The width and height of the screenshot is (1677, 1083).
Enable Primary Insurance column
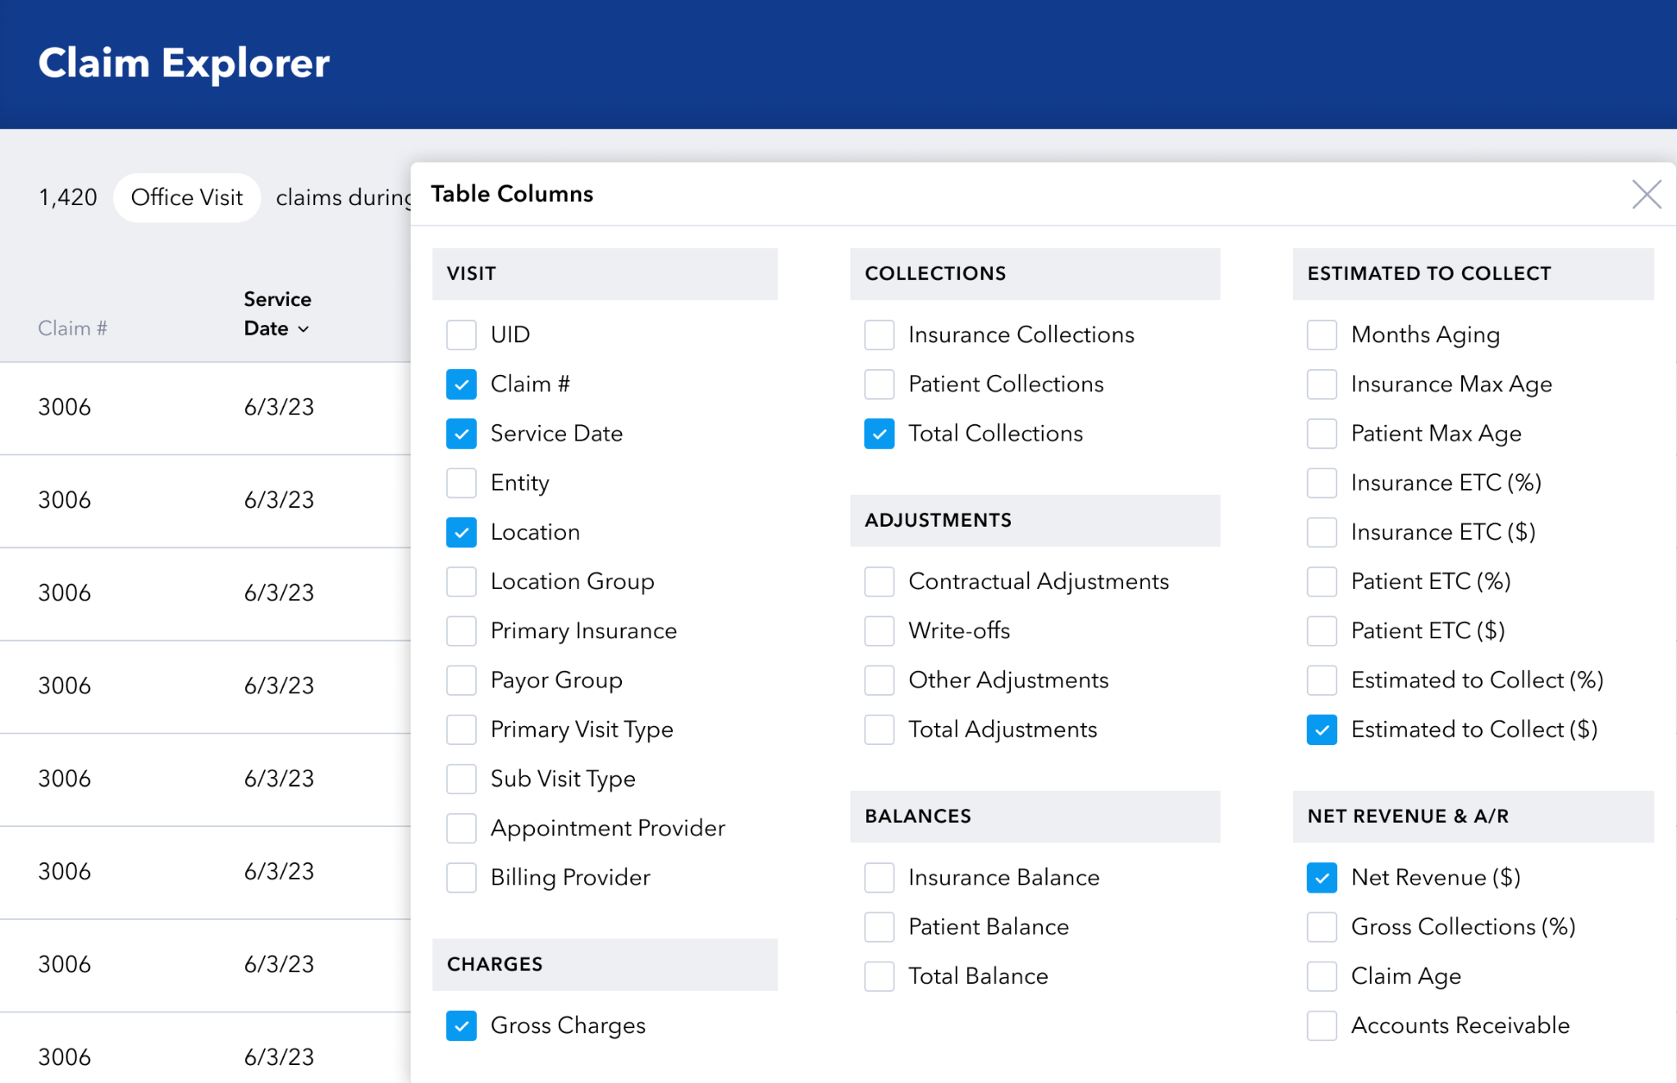461,631
